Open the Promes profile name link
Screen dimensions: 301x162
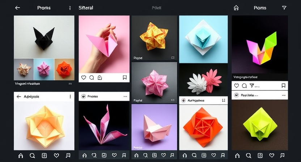[92, 97]
